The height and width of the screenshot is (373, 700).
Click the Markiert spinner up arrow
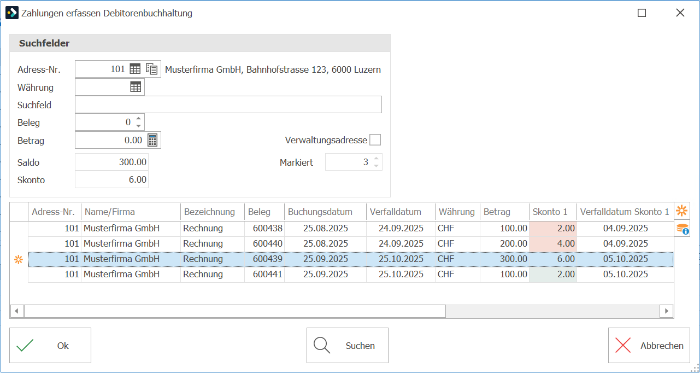(376, 159)
